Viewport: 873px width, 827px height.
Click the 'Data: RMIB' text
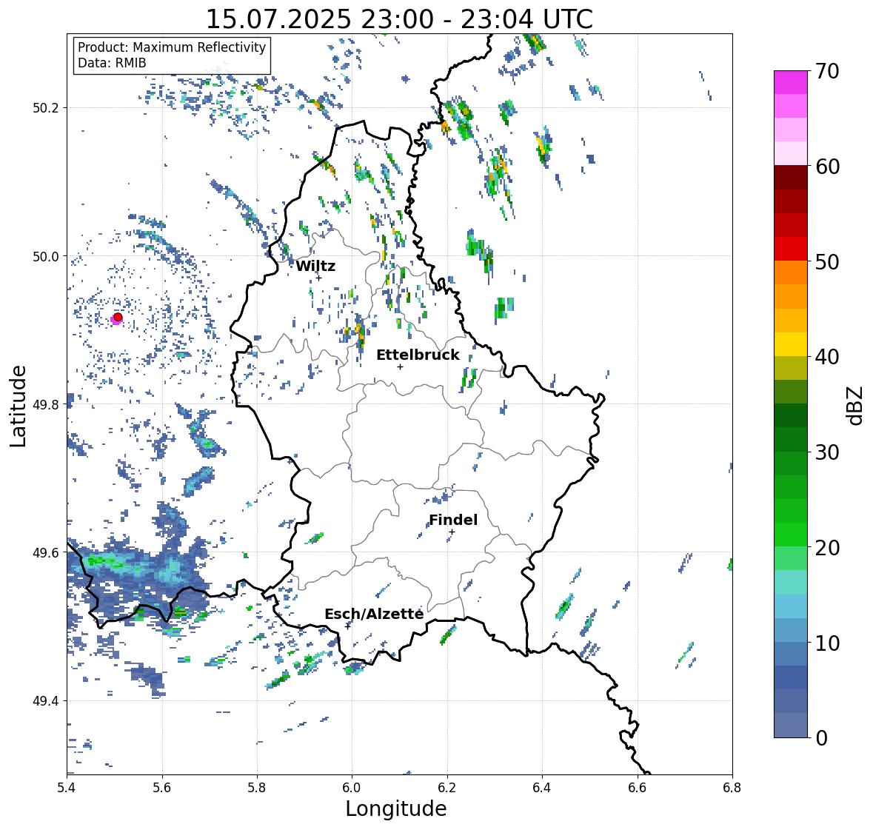[112, 63]
